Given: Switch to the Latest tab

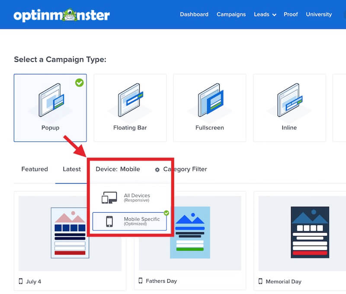Looking at the screenshot, I should pyautogui.click(x=71, y=169).
